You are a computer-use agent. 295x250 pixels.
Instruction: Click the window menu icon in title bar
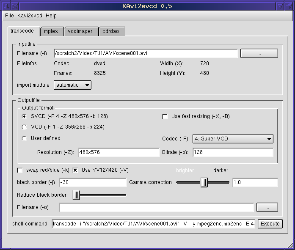point(6,7)
